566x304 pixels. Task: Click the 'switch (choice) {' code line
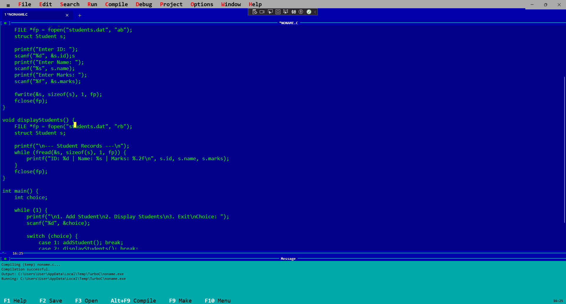point(52,236)
